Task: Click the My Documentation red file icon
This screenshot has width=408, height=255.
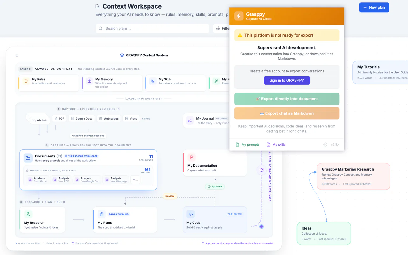Action: click(192, 157)
